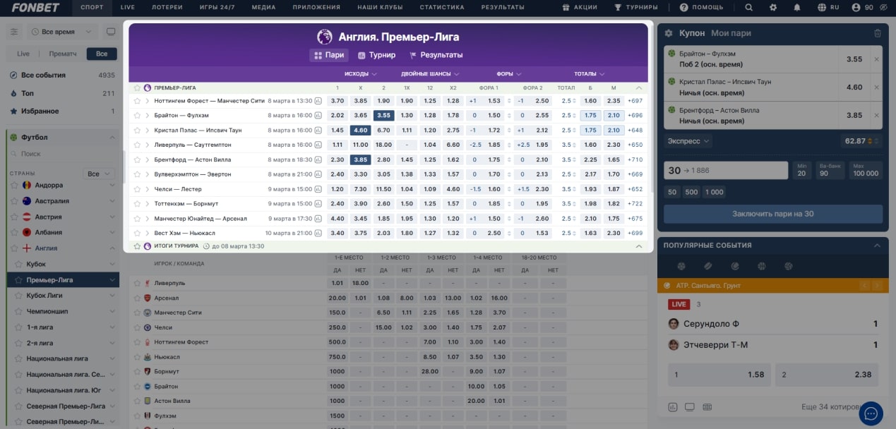Image resolution: width=896 pixels, height=429 pixels.
Task: Open the Все время period dropdown
Action: coord(62,32)
